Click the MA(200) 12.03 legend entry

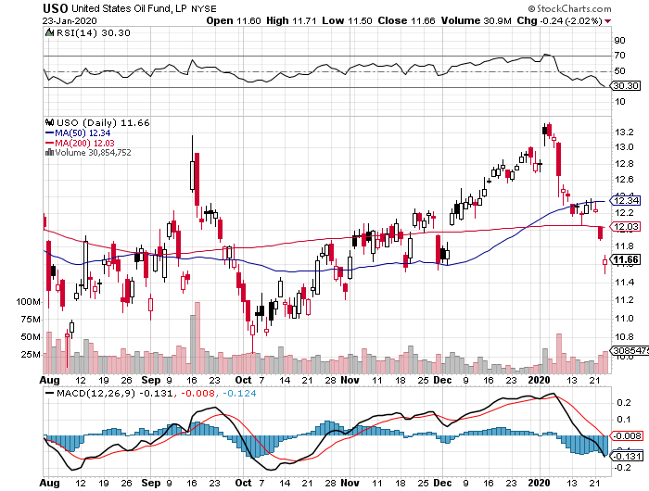tap(85, 143)
